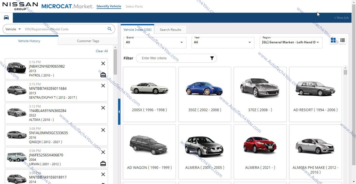Remove the PATROL history entry
This screenshot has width=356, height=184.
pyautogui.click(x=103, y=63)
